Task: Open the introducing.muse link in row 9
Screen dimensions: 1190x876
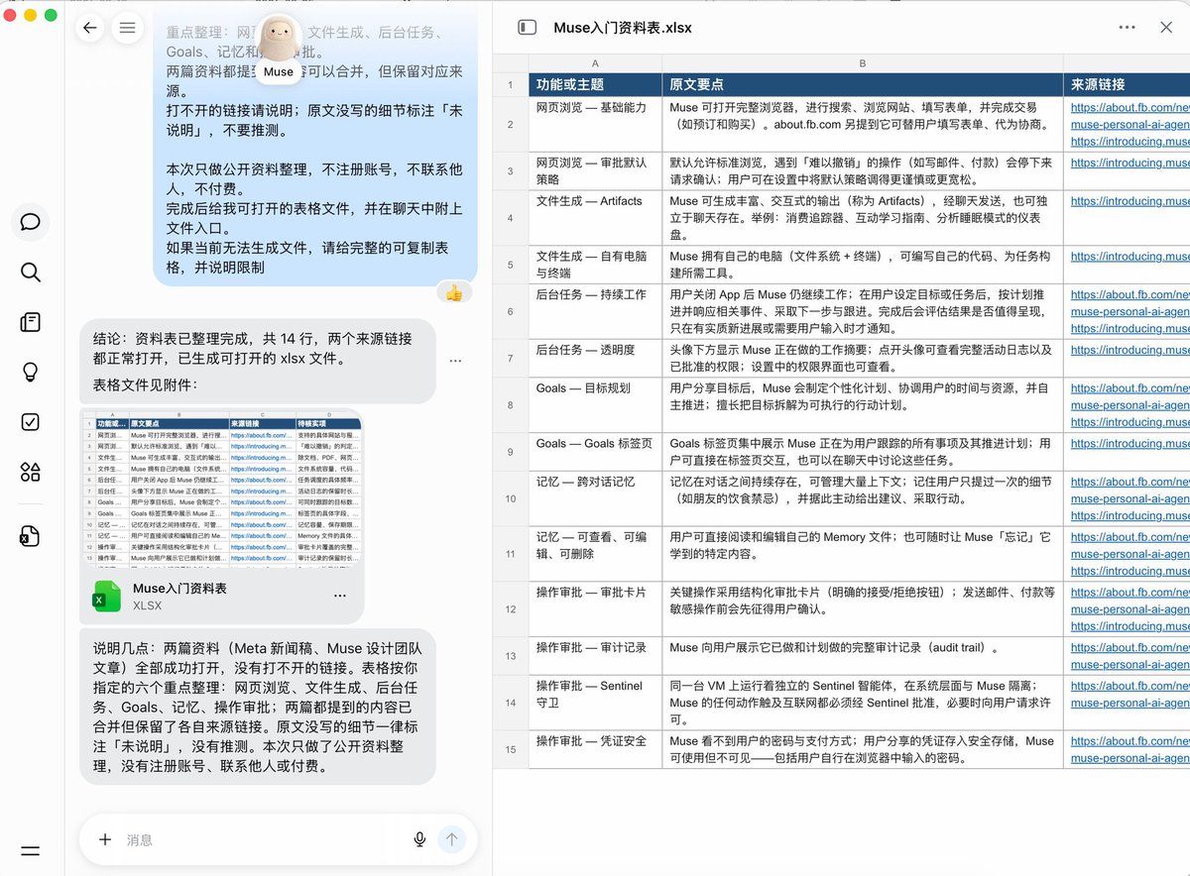Action: tap(1130, 444)
